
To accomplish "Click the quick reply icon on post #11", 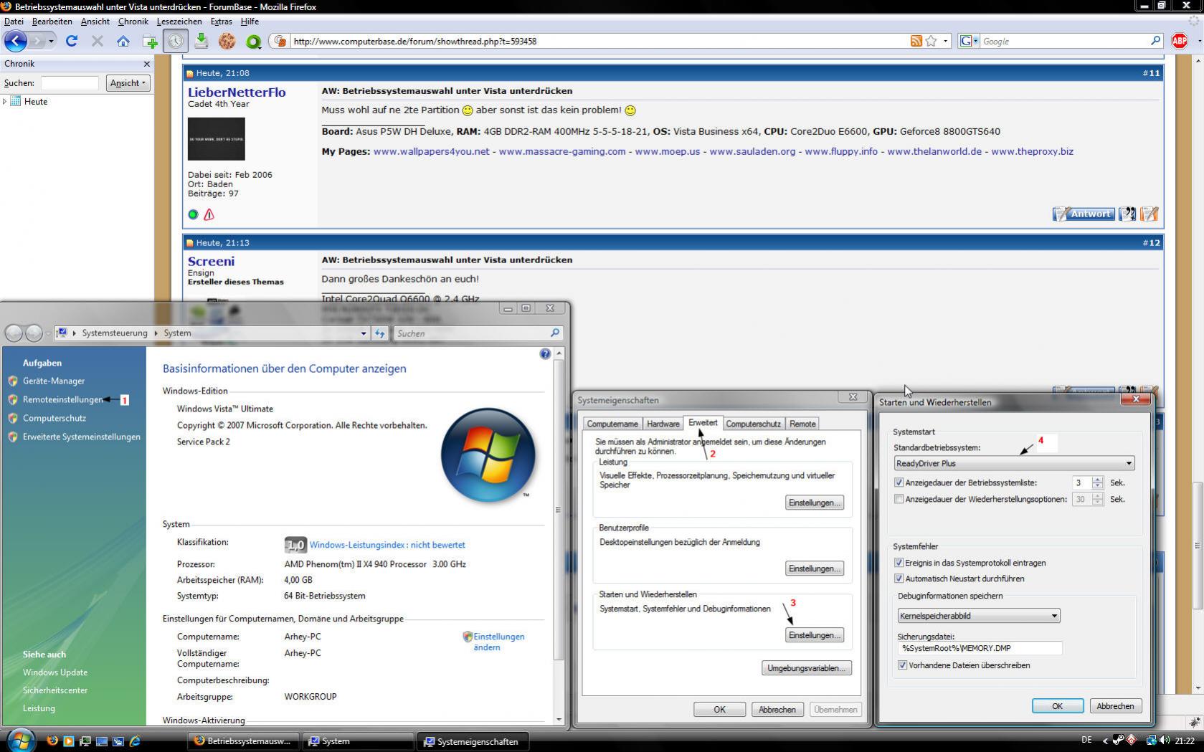I will pos(1149,214).
